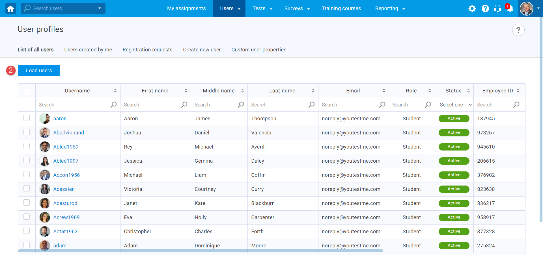Go to the home page icon
This screenshot has height=255, width=543.
[x=10, y=8]
